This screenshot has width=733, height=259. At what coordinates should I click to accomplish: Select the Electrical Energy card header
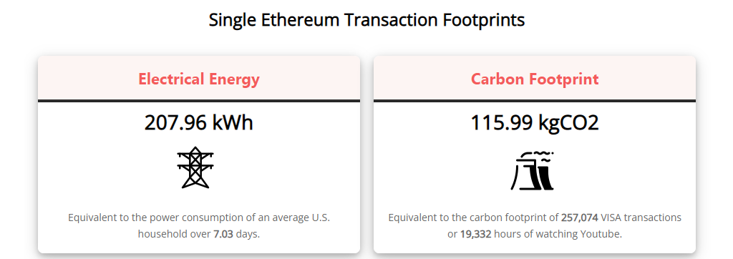199,78
